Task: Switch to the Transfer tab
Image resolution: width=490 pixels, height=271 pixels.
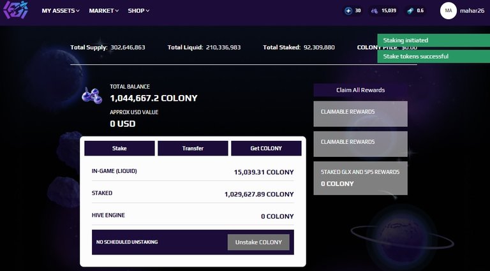Action: click(x=193, y=149)
